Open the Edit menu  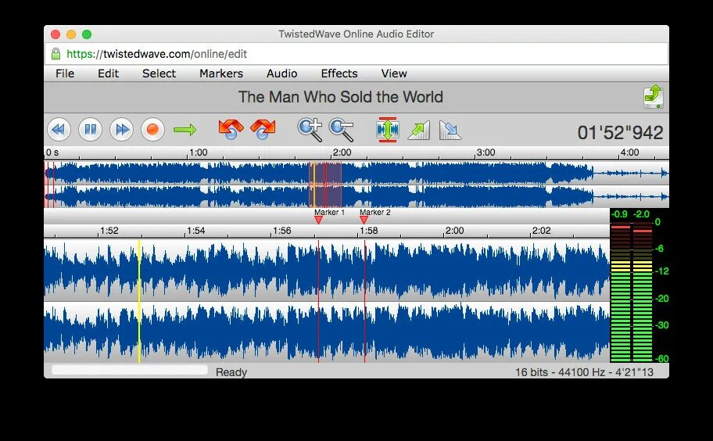(x=108, y=73)
